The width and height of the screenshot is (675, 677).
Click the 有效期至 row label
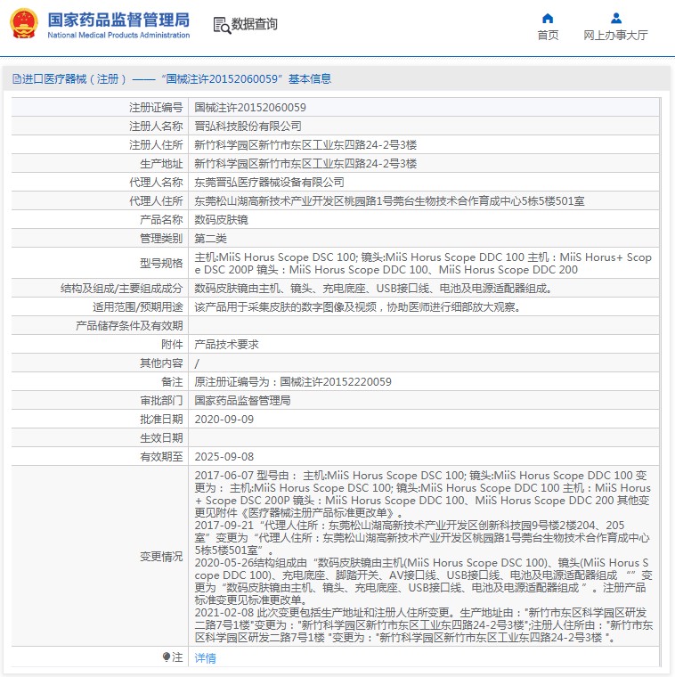click(161, 456)
